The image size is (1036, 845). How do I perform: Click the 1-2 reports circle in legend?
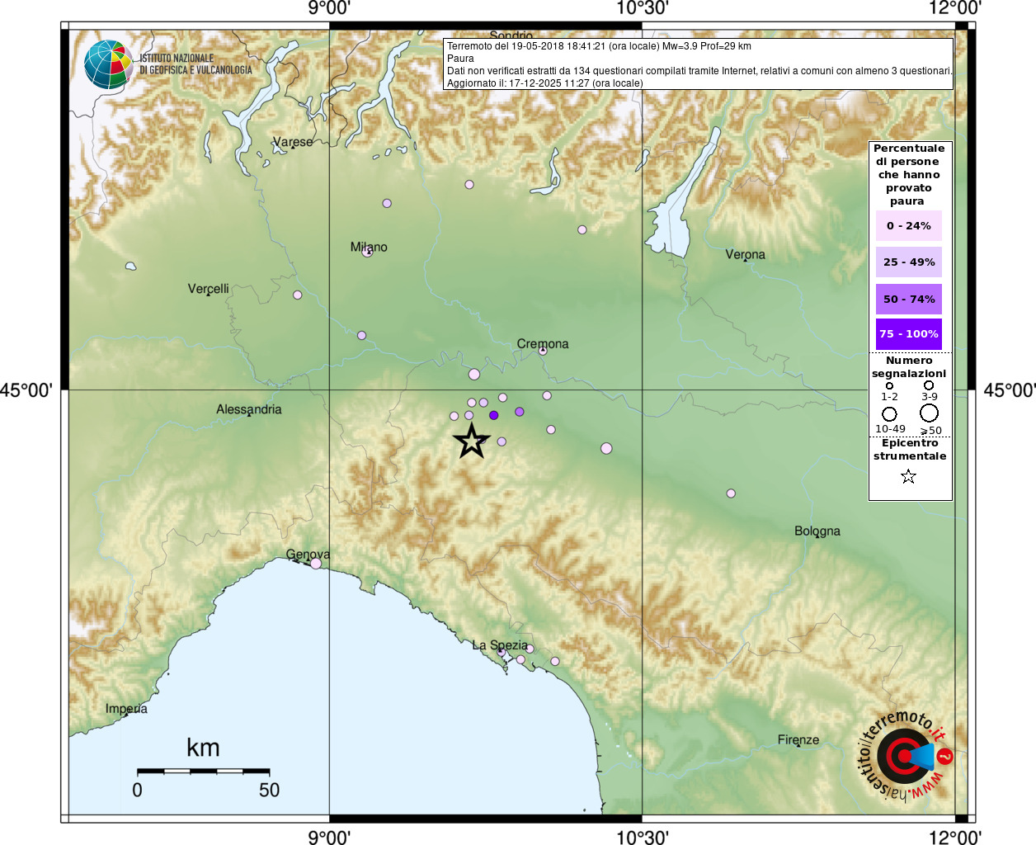889,385
